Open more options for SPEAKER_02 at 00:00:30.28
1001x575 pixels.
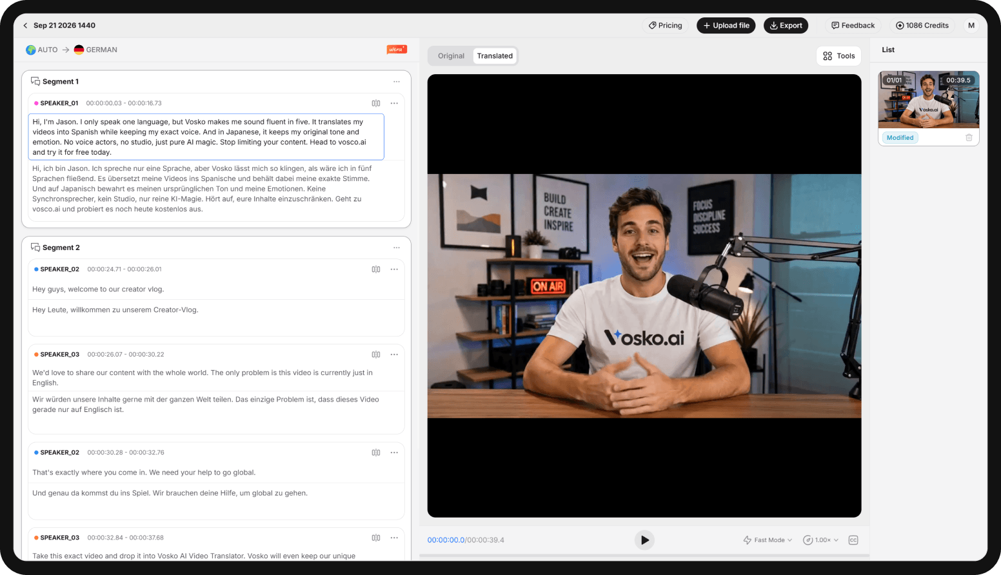pyautogui.click(x=394, y=453)
